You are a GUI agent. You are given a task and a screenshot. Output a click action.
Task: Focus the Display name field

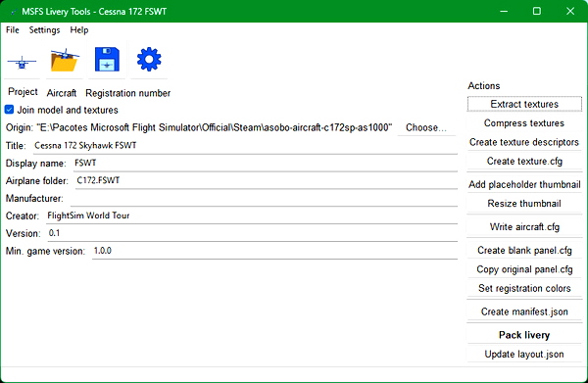click(x=266, y=163)
